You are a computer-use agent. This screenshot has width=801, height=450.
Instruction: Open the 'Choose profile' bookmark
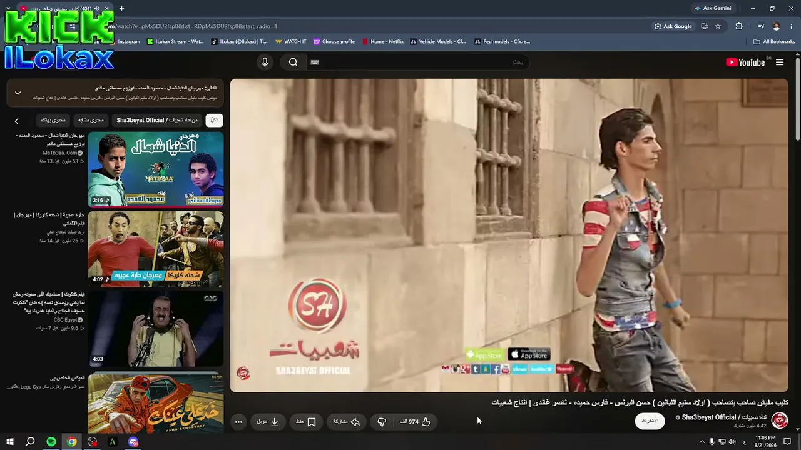click(334, 42)
